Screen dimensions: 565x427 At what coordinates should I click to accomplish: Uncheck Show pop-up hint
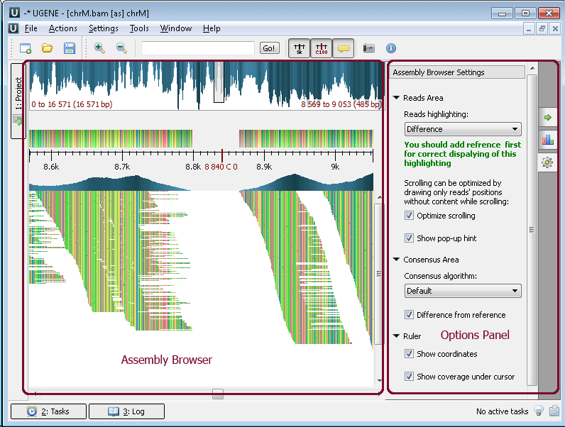409,238
